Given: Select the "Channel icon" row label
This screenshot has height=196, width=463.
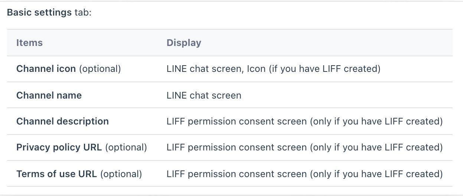Looking at the screenshot, I should 46,69.
